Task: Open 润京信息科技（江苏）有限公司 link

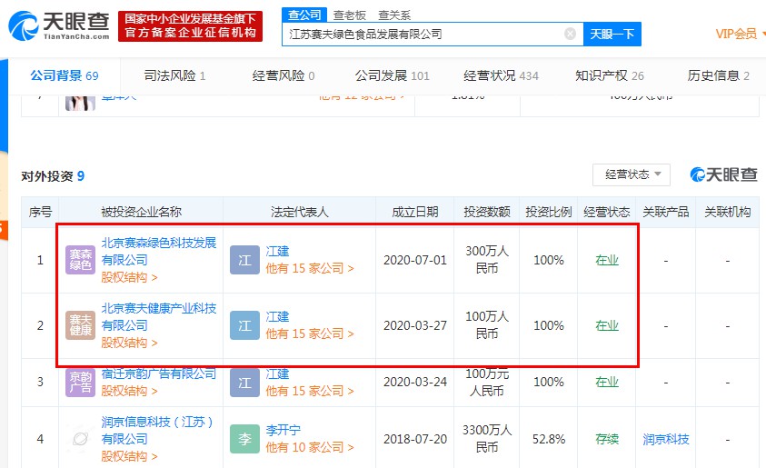Action: (x=157, y=431)
